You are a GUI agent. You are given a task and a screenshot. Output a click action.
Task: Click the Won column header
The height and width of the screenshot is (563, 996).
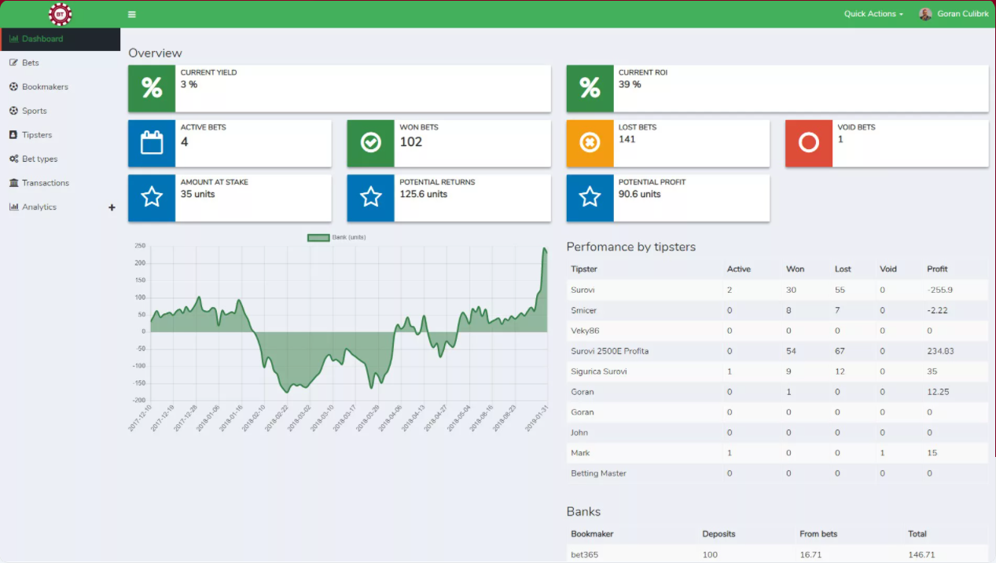click(795, 269)
